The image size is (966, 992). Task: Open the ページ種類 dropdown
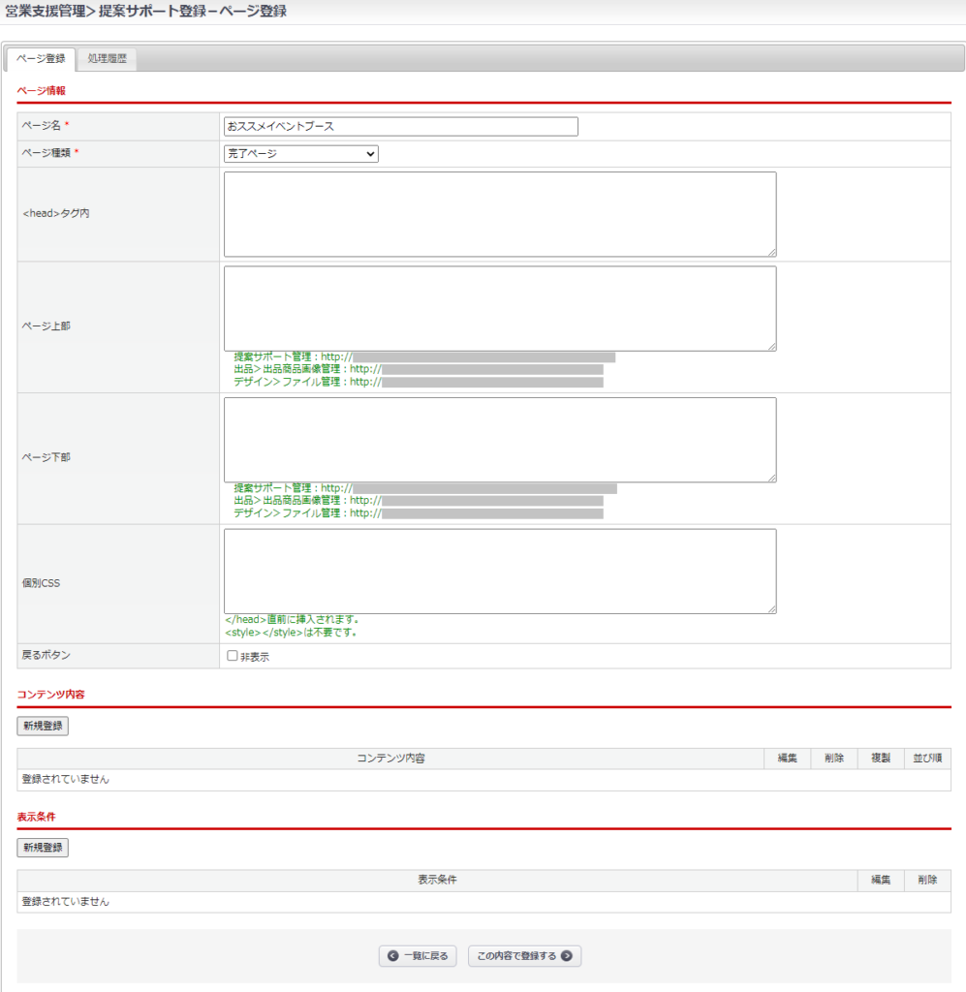point(301,154)
